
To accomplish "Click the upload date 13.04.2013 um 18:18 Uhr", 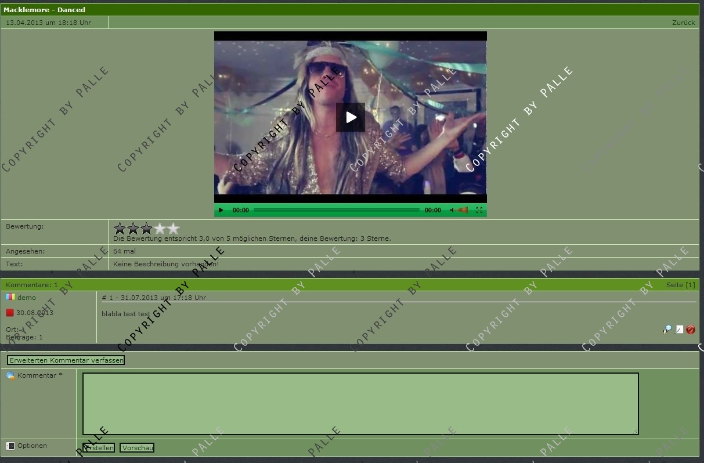I will pyautogui.click(x=48, y=23).
